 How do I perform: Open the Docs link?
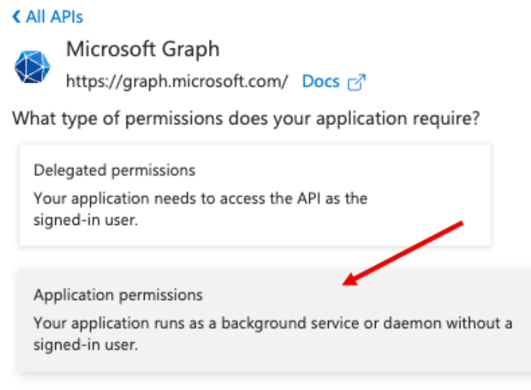coord(320,82)
